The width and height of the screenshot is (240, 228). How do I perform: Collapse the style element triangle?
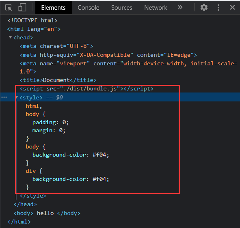(x=17, y=97)
